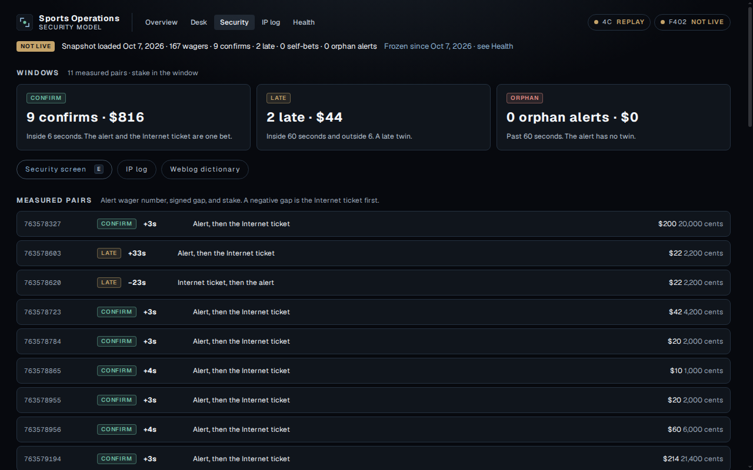The height and width of the screenshot is (470, 753).
Task: Select measured pair row 763578865
Action: [374, 371]
